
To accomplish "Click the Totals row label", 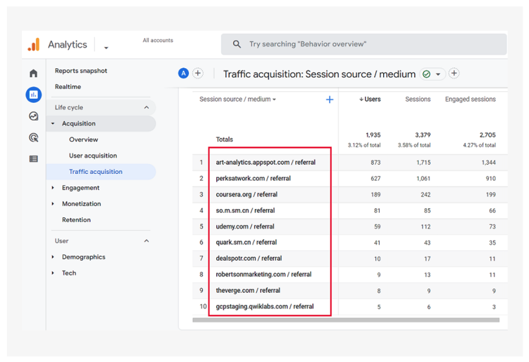I will [x=224, y=140].
